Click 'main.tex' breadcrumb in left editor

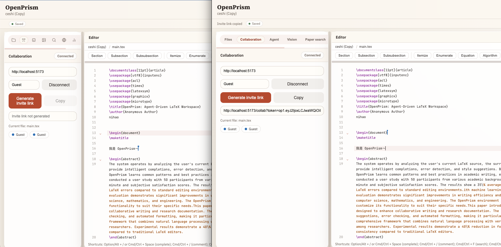(x=118, y=47)
